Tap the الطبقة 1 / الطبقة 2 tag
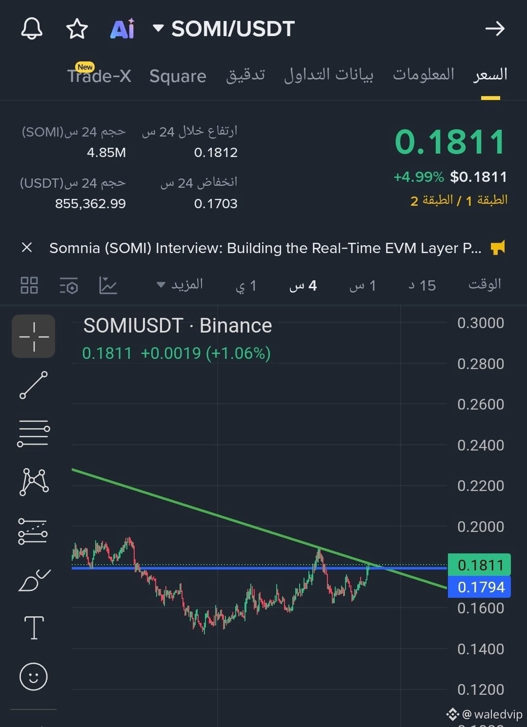The width and height of the screenshot is (527, 727). tap(459, 200)
